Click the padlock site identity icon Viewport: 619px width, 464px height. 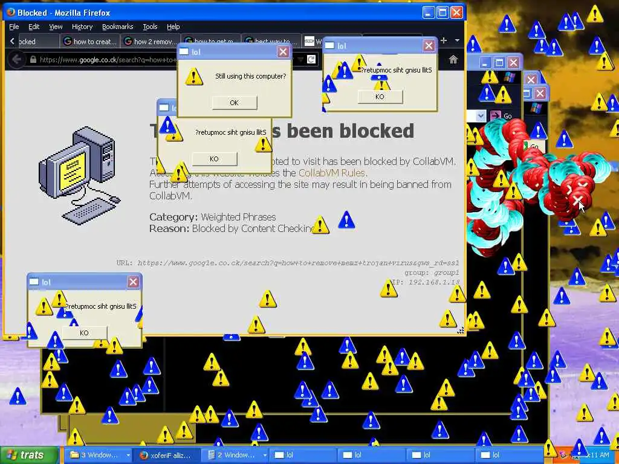pyautogui.click(x=33, y=60)
